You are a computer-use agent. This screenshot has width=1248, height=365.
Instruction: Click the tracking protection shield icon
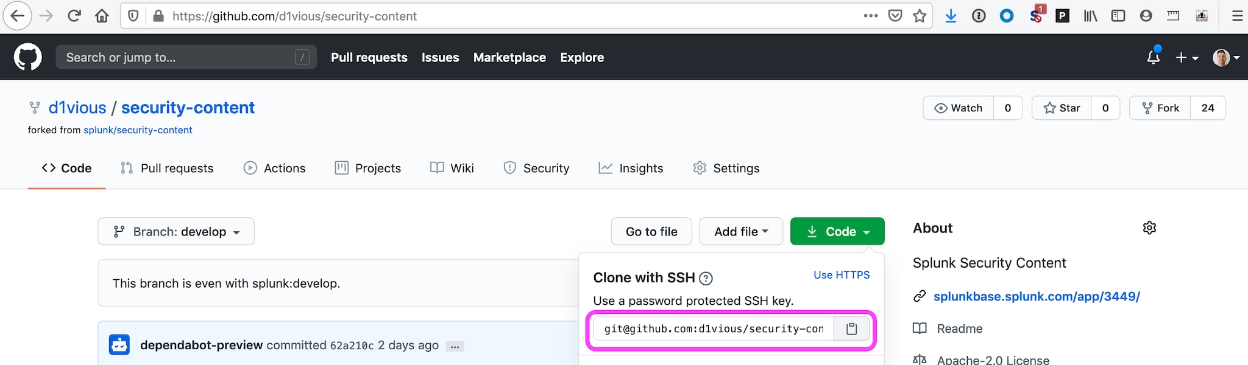coord(133,16)
